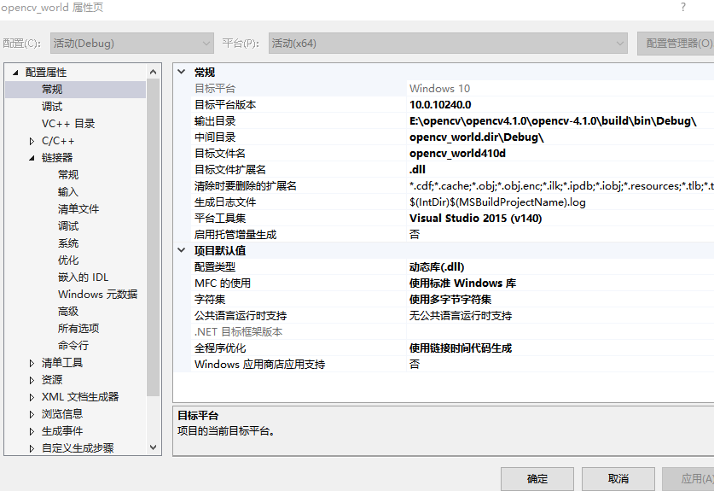Click the 中间目录 value opencv_world.dir\Debug\
714x491 pixels.
click(x=477, y=137)
